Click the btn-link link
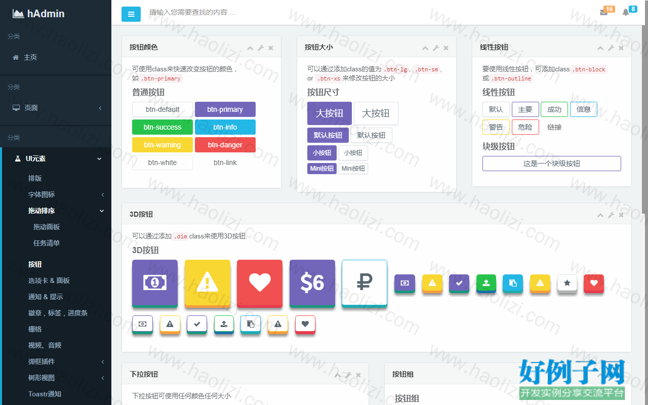The width and height of the screenshot is (648, 405). pos(225,163)
